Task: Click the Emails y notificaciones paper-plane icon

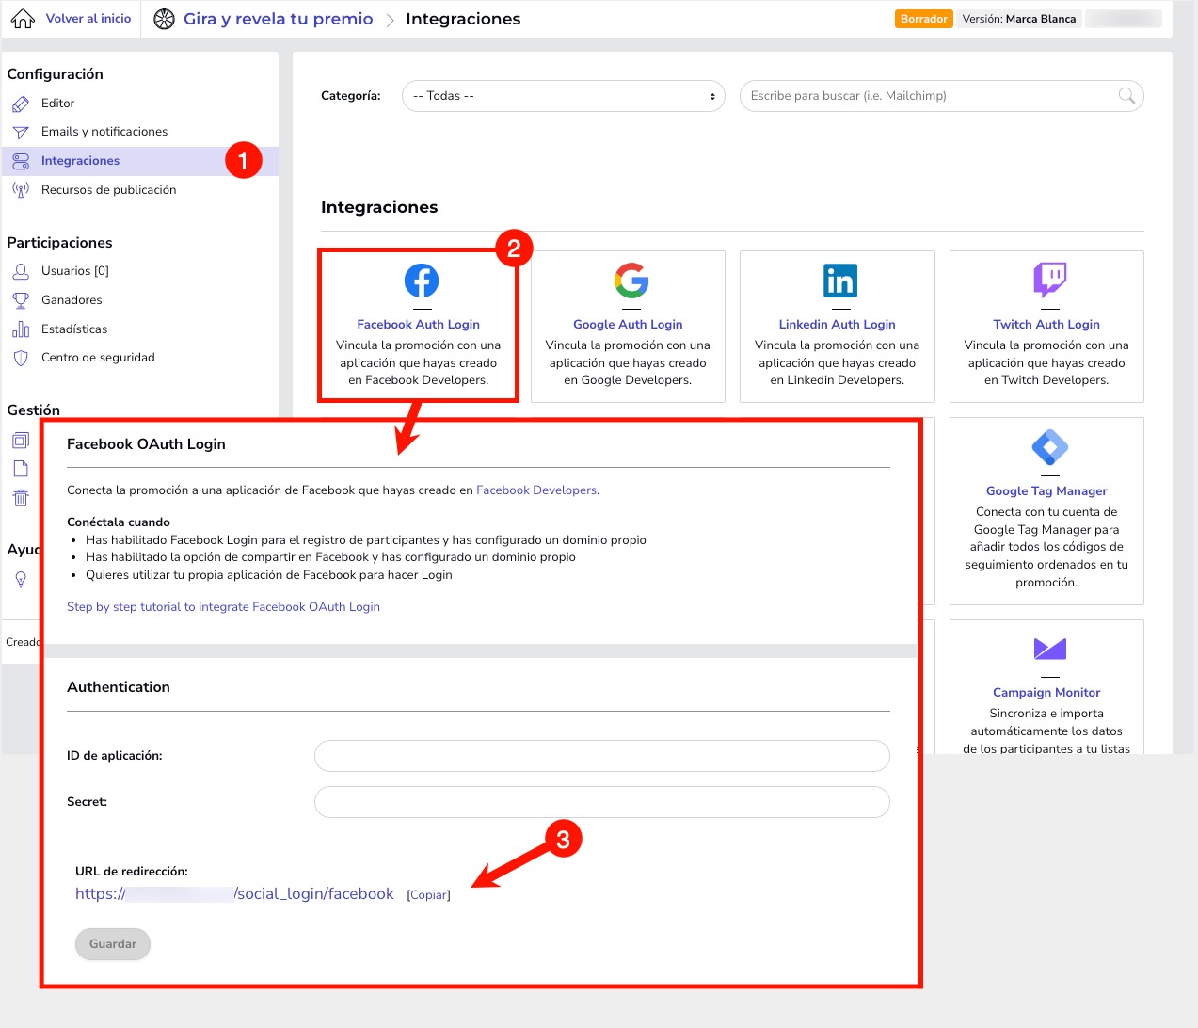Action: coord(21,132)
